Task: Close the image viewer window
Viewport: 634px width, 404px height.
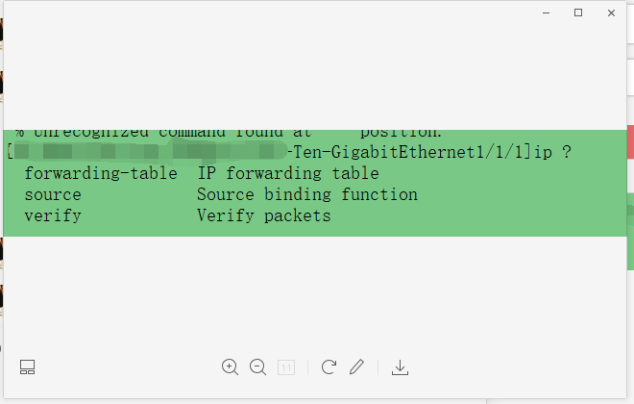Action: click(x=612, y=13)
